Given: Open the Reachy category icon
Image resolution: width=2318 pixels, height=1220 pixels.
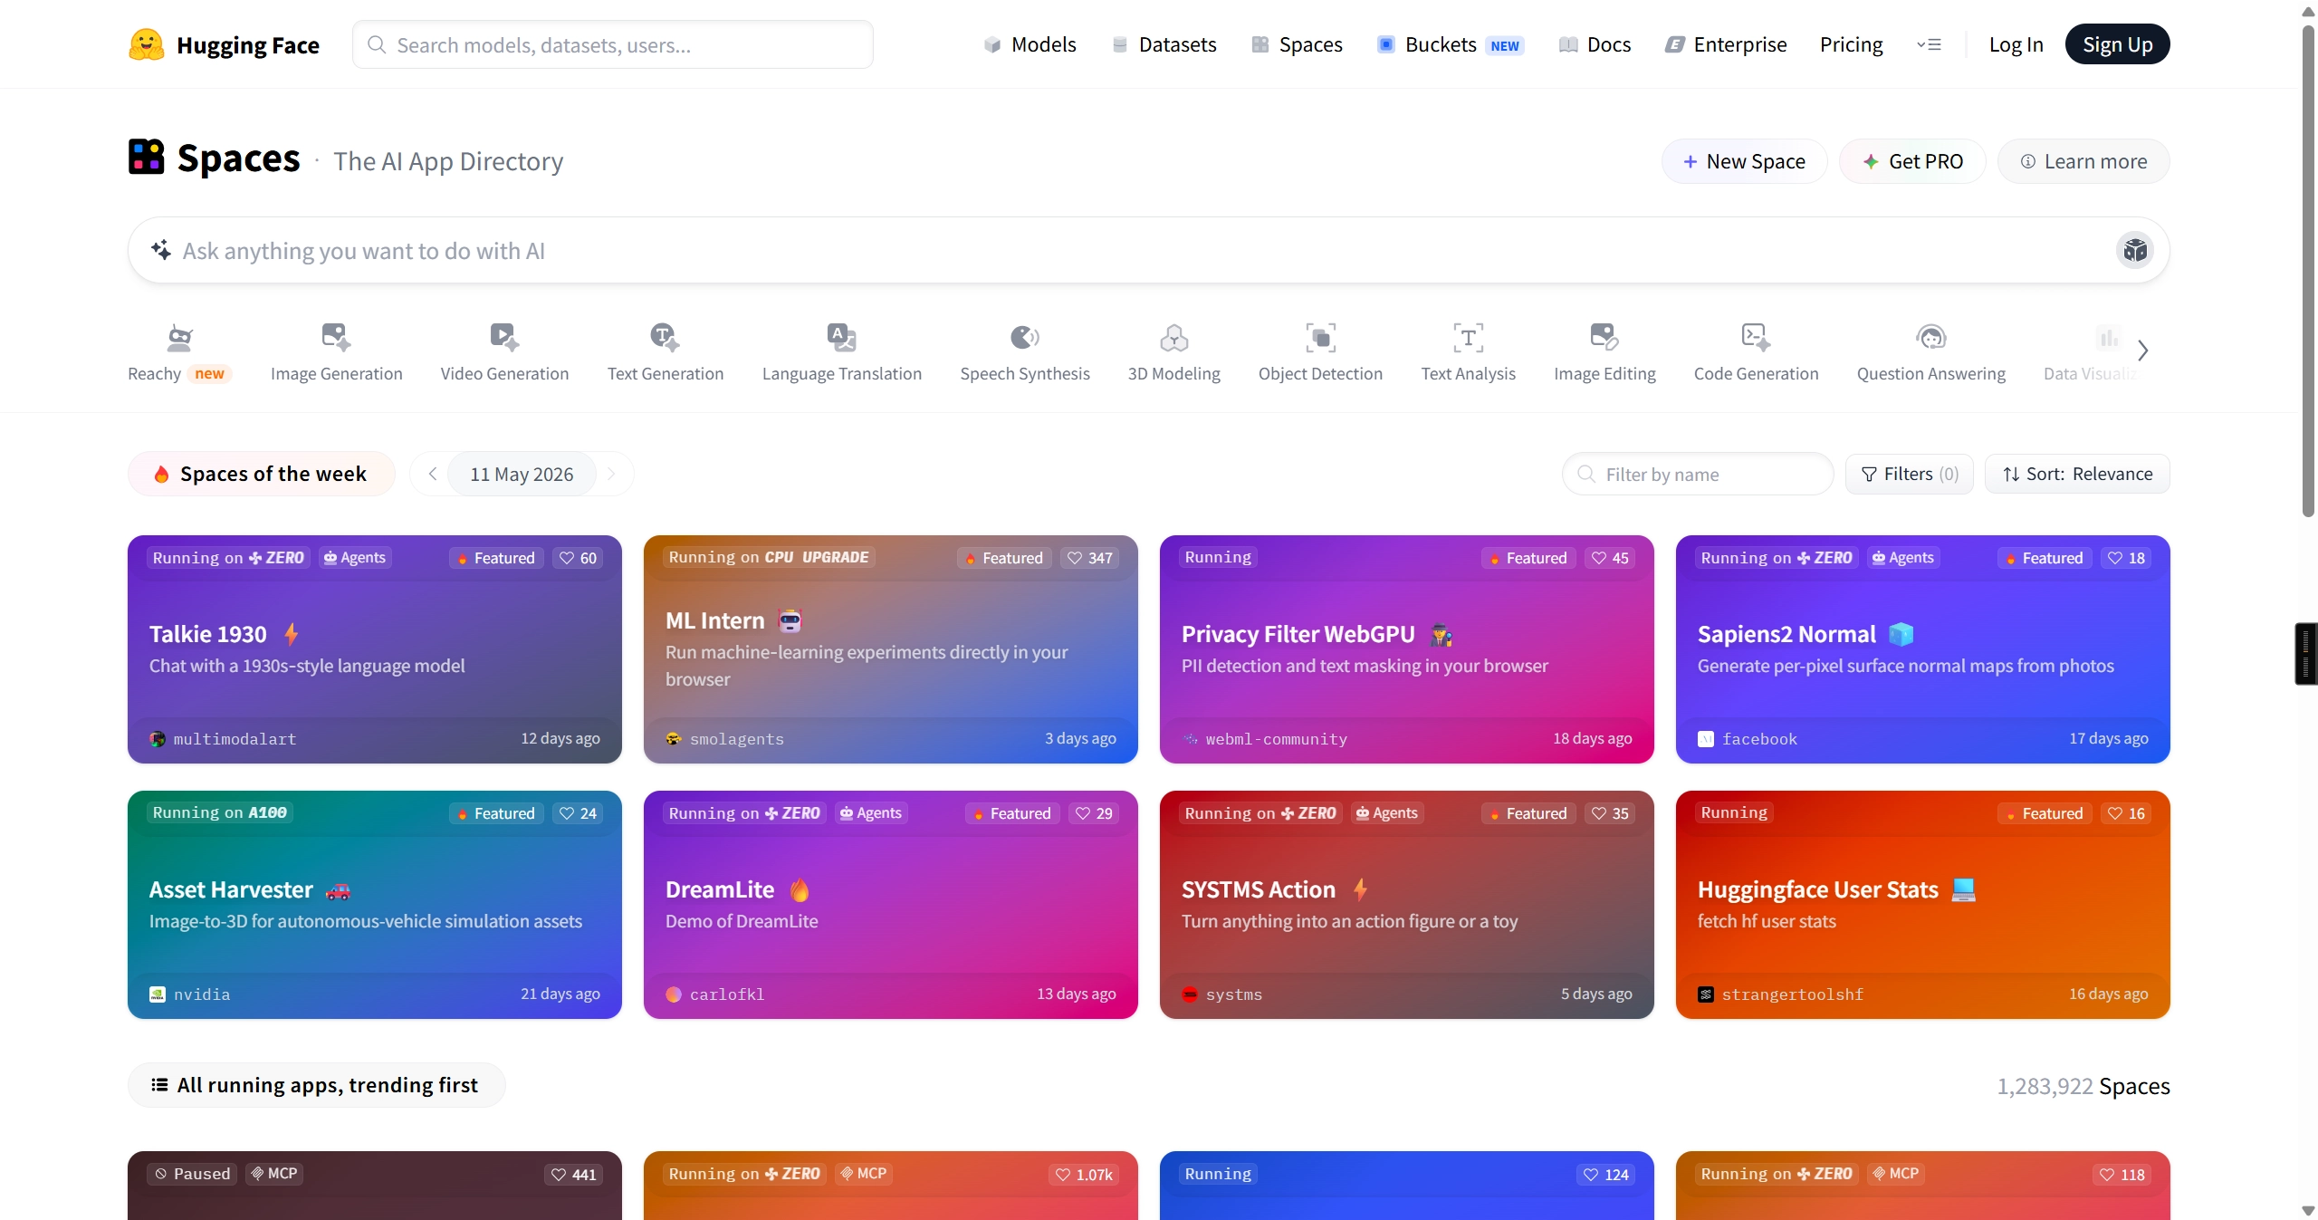Looking at the screenshot, I should pyautogui.click(x=180, y=337).
